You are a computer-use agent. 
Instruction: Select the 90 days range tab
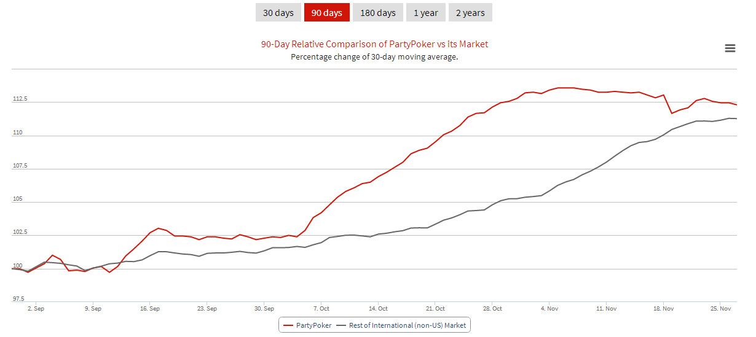tap(327, 12)
